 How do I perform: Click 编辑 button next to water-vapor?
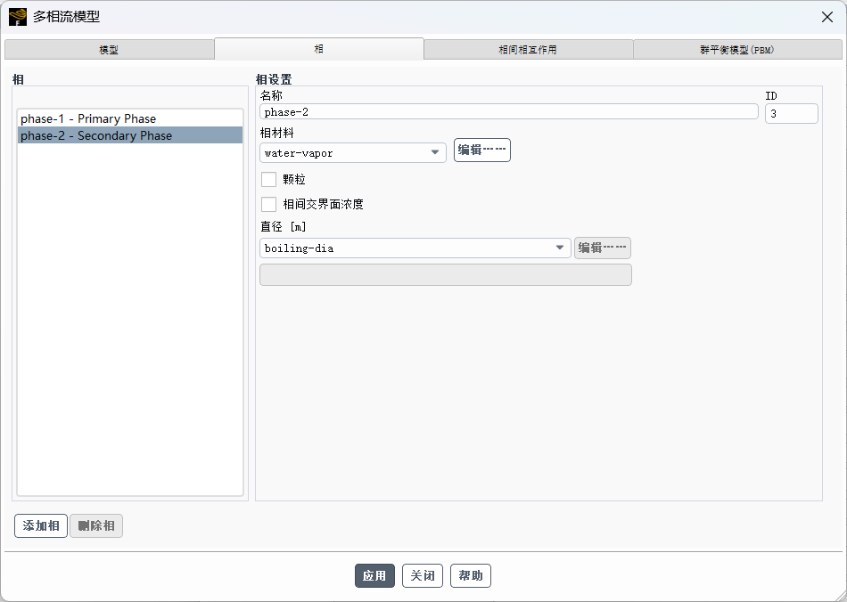pos(481,150)
